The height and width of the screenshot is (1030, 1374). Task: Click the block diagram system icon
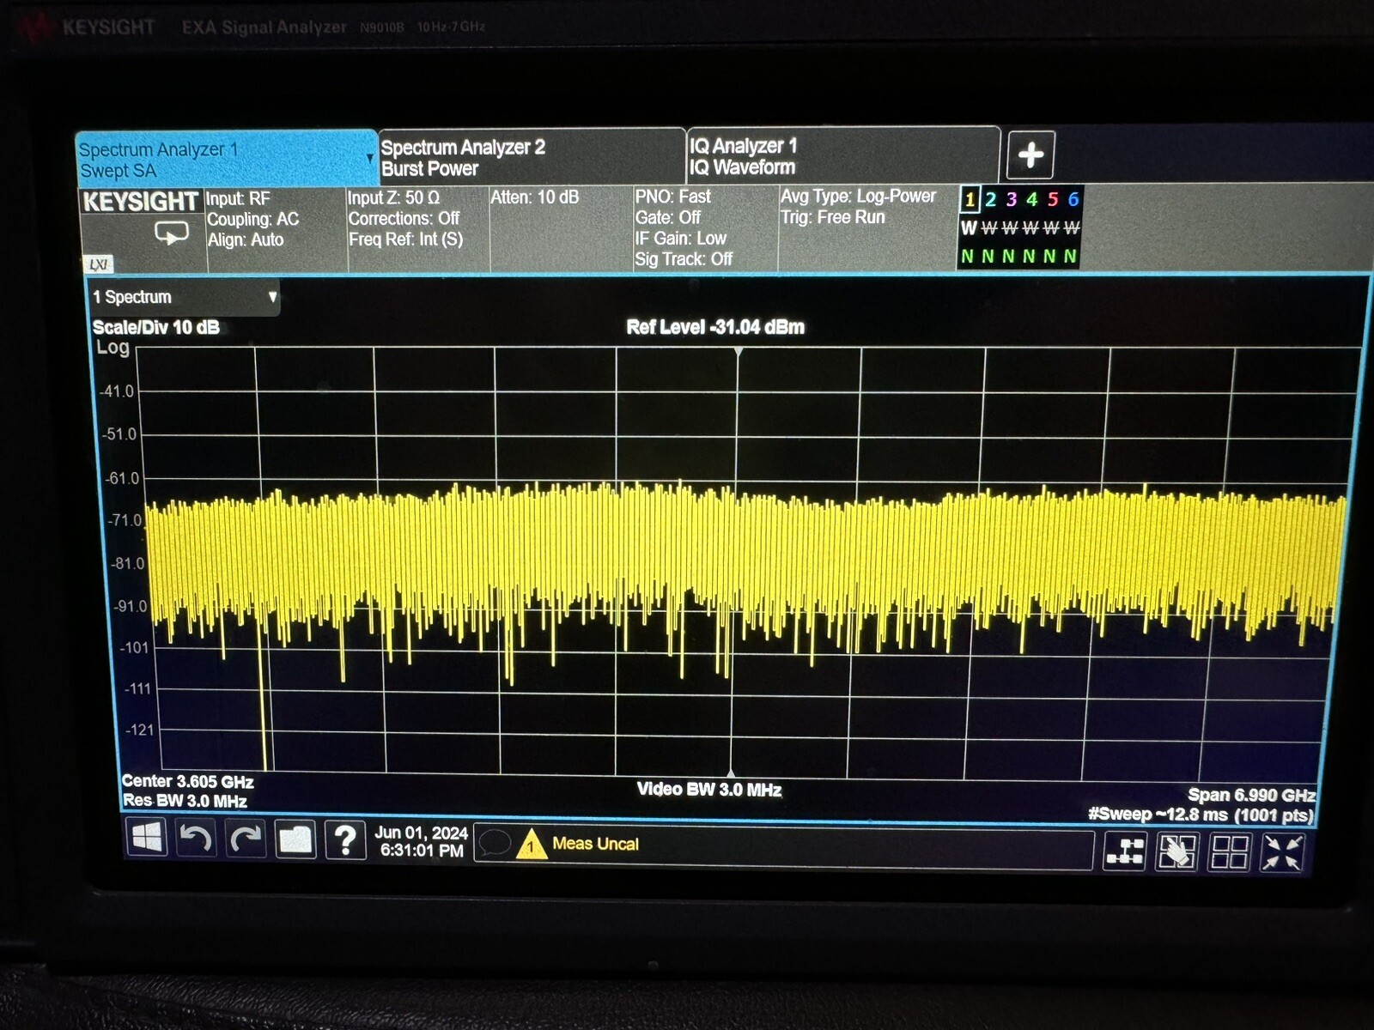1125,851
